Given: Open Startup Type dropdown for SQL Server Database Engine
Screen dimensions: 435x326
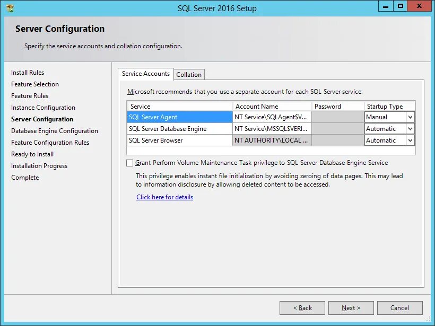Looking at the screenshot, I should coord(410,129).
